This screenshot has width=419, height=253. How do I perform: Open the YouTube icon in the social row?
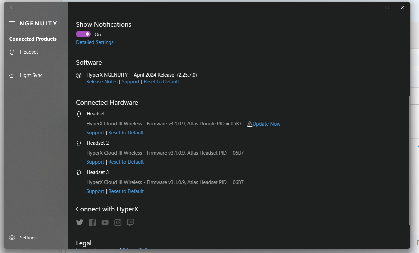click(x=105, y=222)
